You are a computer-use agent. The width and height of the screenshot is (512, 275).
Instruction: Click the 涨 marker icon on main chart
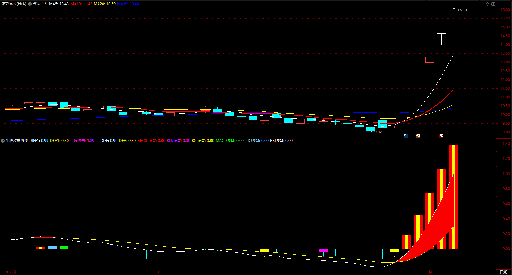click(x=441, y=136)
